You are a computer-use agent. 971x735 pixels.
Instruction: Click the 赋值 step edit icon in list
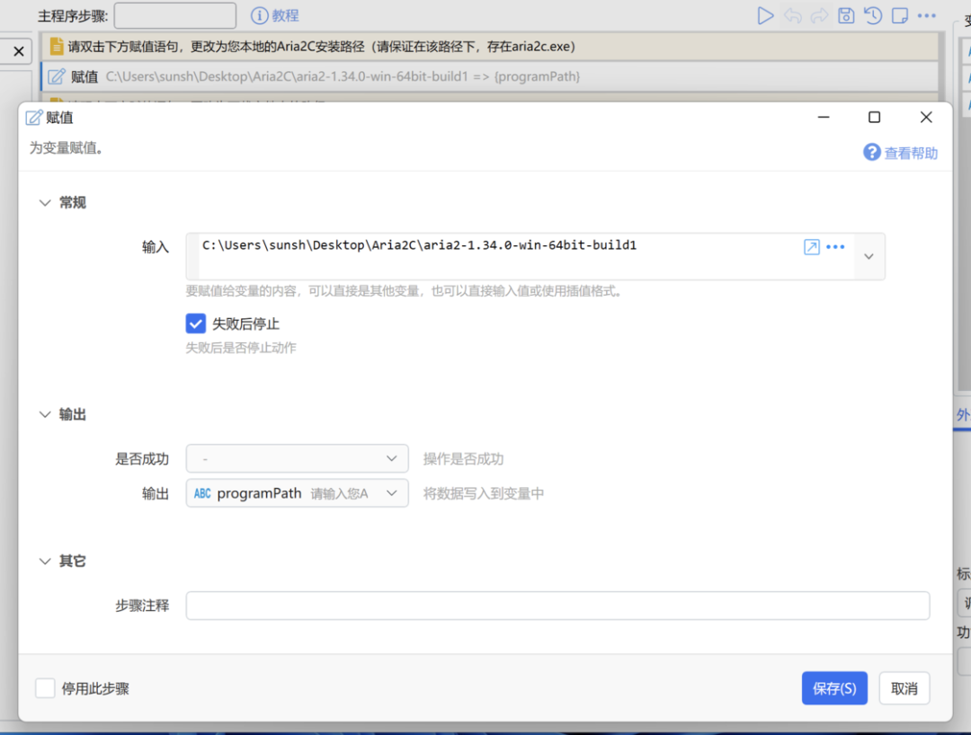57,76
